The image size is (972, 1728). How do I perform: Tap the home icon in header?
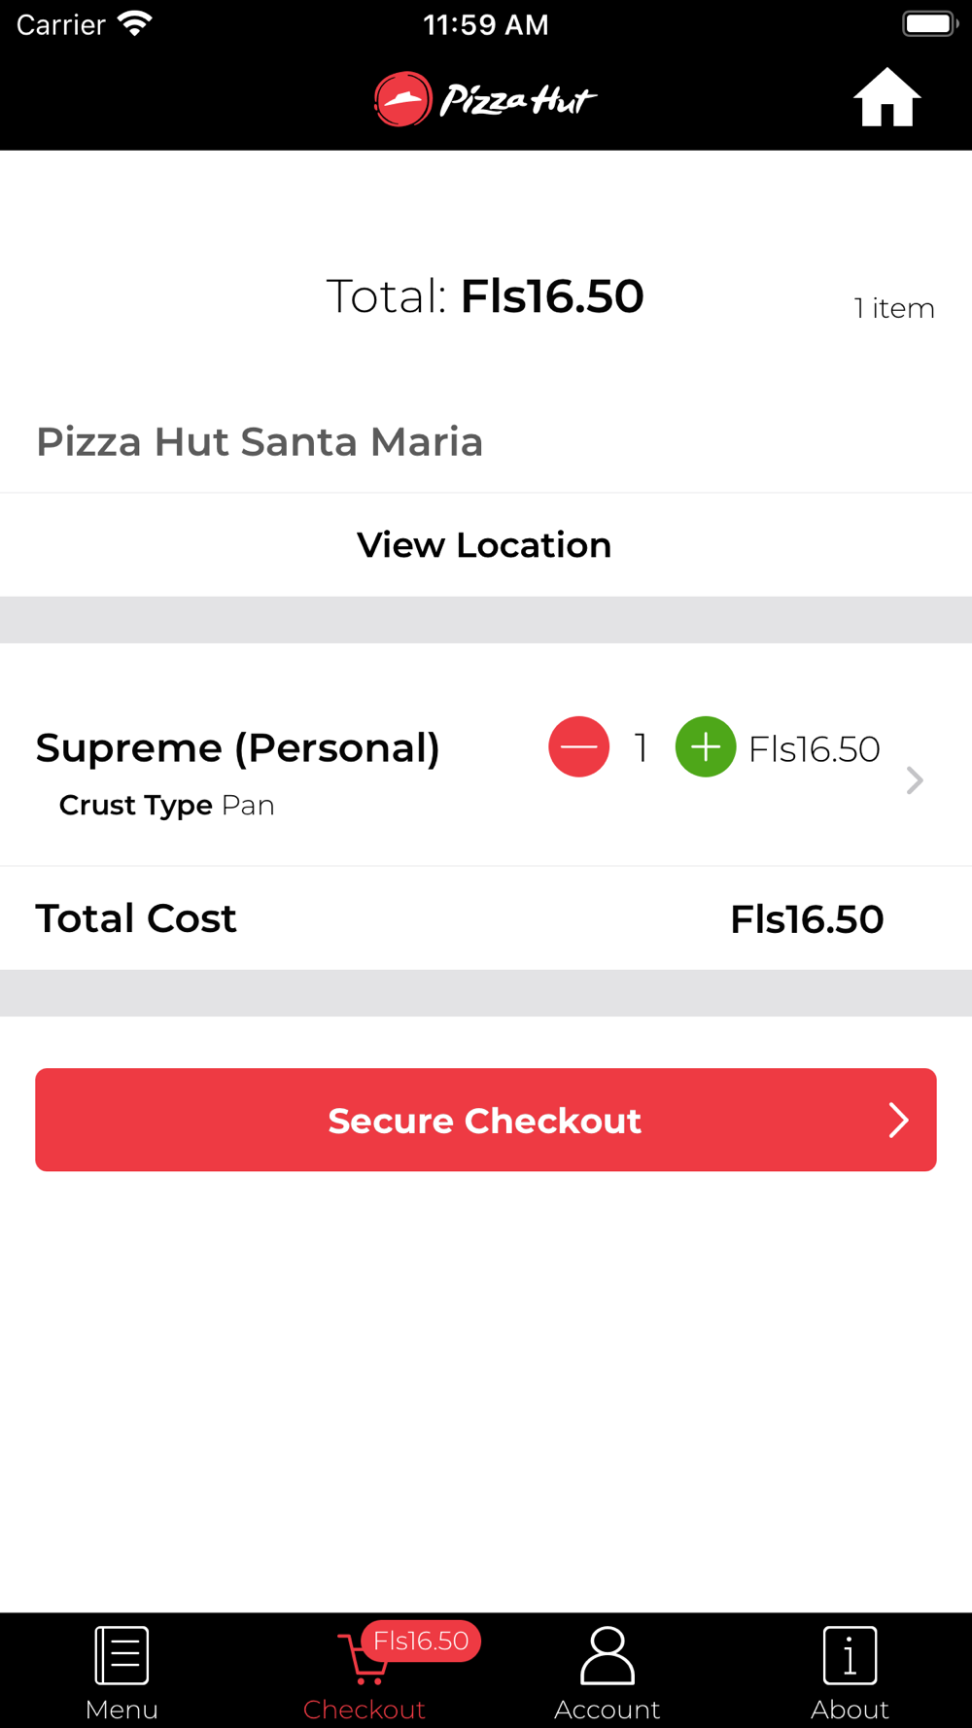click(886, 98)
